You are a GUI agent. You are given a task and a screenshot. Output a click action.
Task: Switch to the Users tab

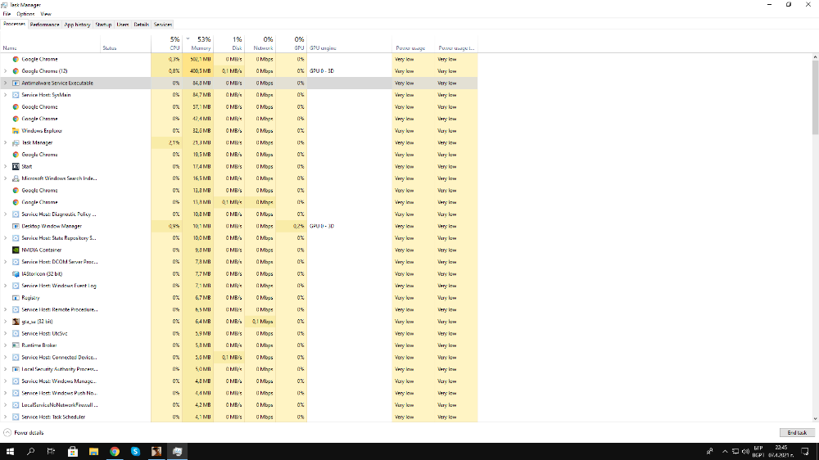(123, 25)
